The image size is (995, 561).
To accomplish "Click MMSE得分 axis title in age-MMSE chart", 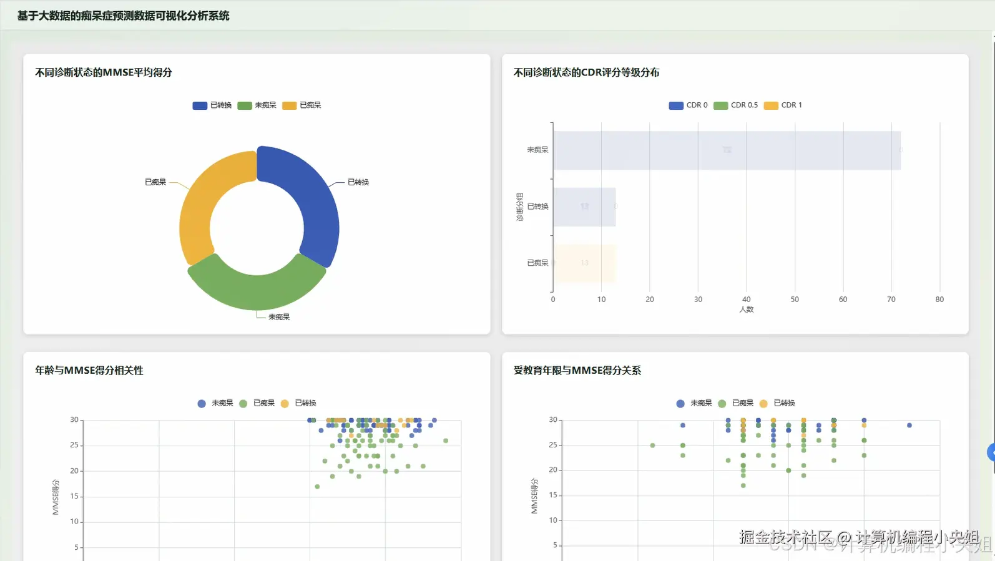I will (56, 497).
